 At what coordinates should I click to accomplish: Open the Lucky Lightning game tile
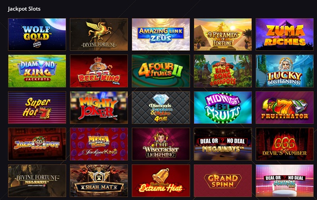pos(285,71)
